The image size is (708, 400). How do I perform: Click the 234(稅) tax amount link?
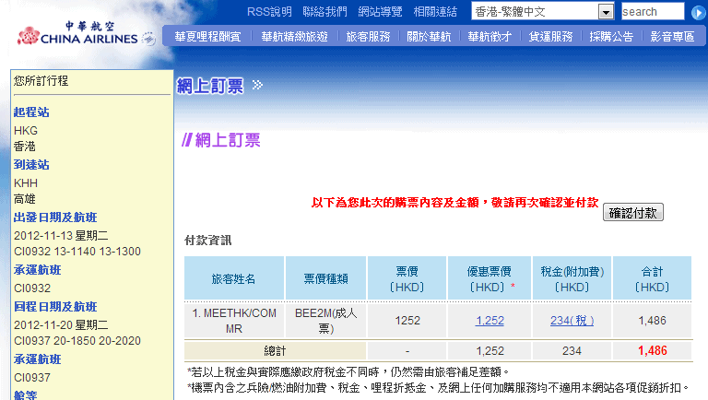[x=572, y=320]
